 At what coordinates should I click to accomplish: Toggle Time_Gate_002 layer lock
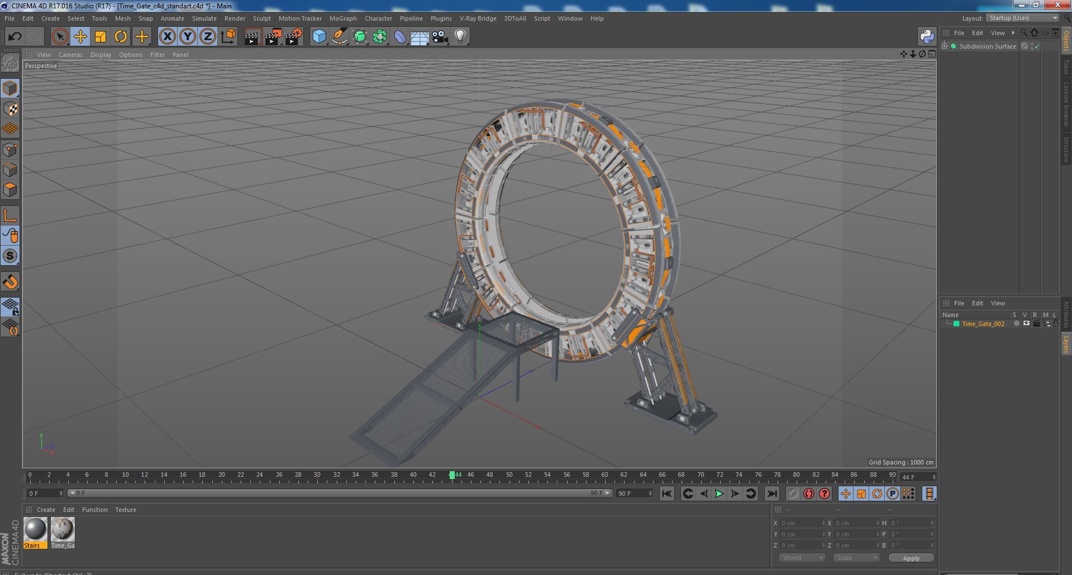coord(1056,324)
